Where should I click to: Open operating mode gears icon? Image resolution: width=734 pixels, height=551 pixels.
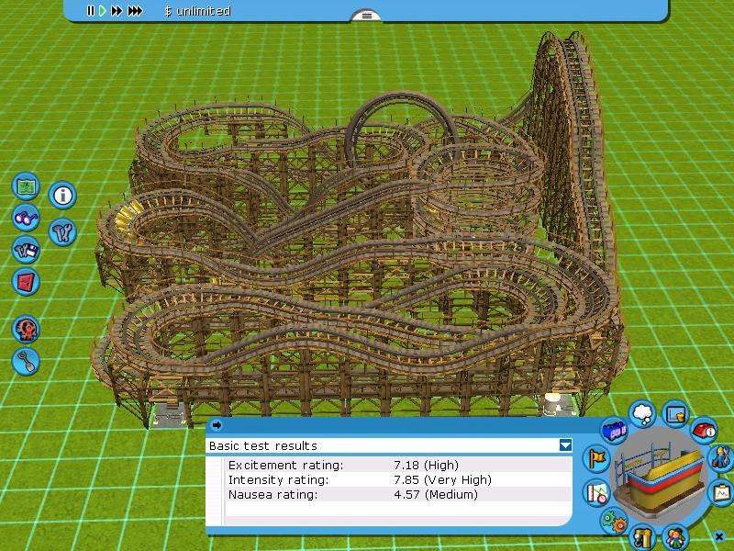click(614, 521)
